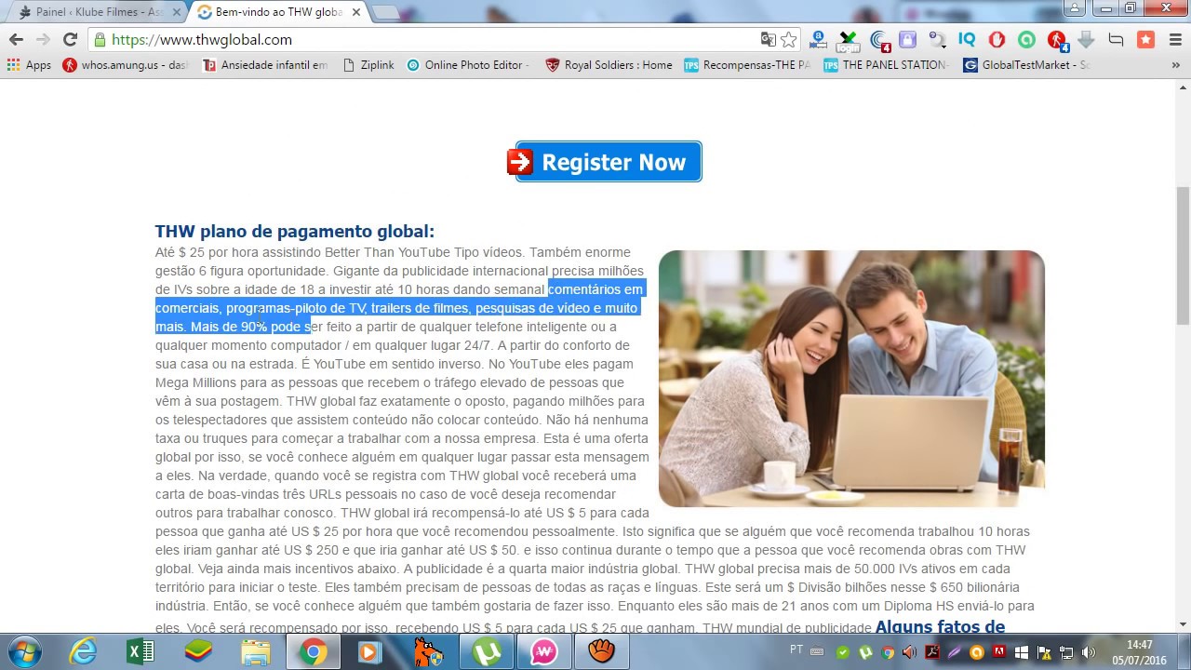Open the media player taskbar icon
Viewport: 1191px width, 670px height.
point(369,651)
